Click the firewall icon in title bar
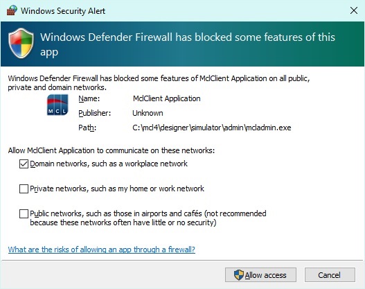Screen dimensions: 365x289 [x=12, y=10]
